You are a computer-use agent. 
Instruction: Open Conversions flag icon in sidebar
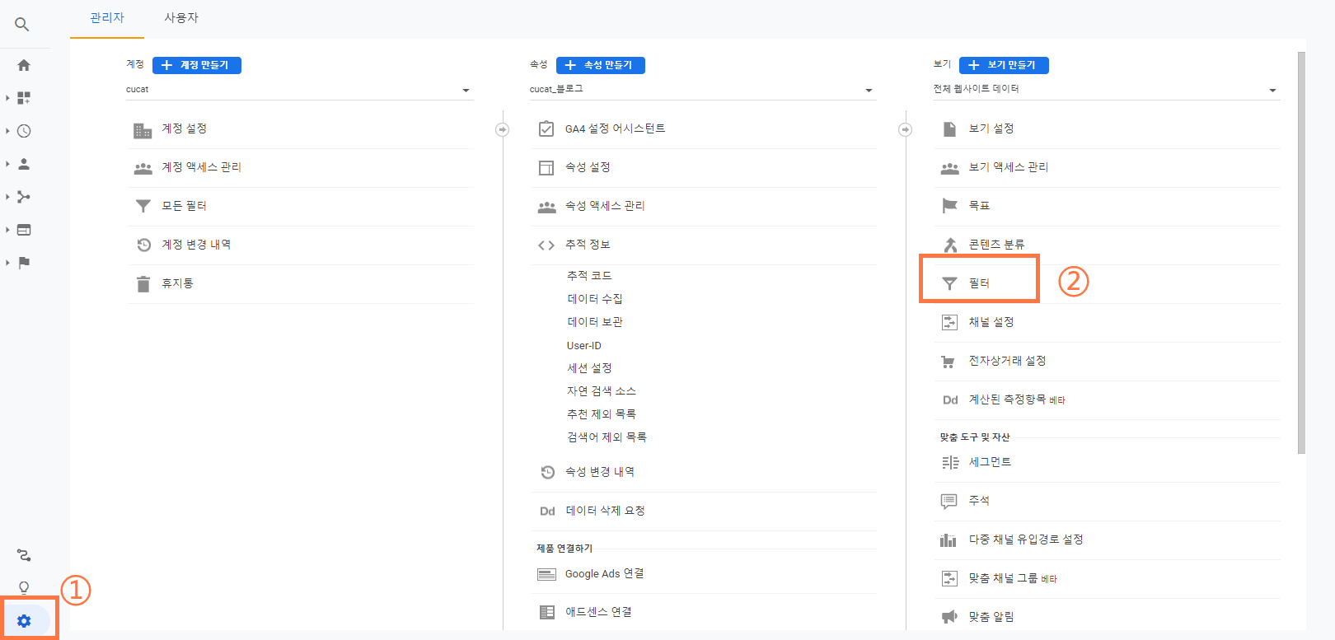click(24, 263)
